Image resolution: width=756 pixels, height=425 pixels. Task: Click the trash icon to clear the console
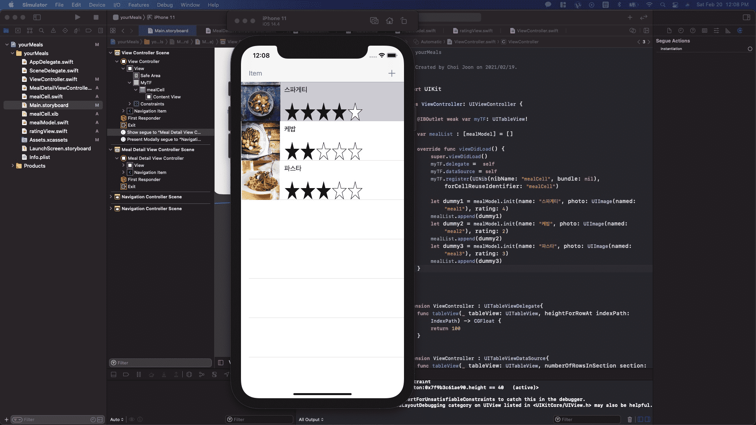pyautogui.click(x=630, y=419)
